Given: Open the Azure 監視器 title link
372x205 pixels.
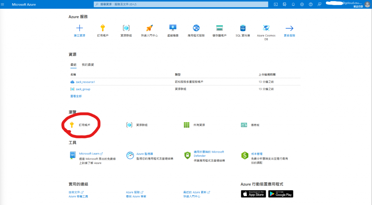Looking at the screenshot, I should tap(145, 154).
